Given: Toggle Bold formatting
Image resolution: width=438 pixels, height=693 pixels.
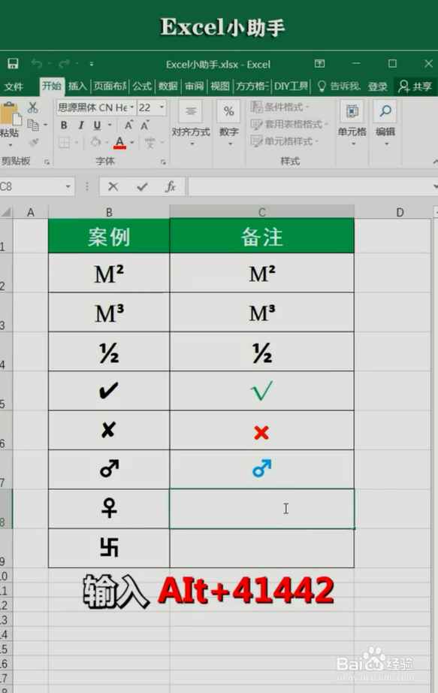Looking at the screenshot, I should coord(64,125).
